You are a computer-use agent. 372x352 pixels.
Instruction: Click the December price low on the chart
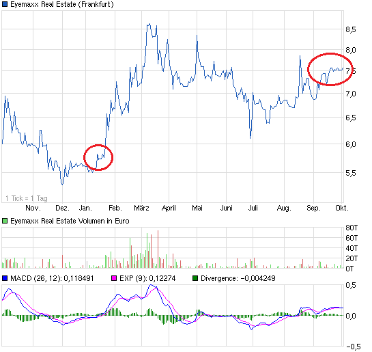pos(62,184)
